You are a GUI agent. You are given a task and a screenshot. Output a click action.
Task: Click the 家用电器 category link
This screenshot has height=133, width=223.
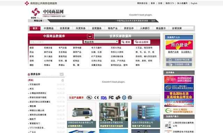77,48
